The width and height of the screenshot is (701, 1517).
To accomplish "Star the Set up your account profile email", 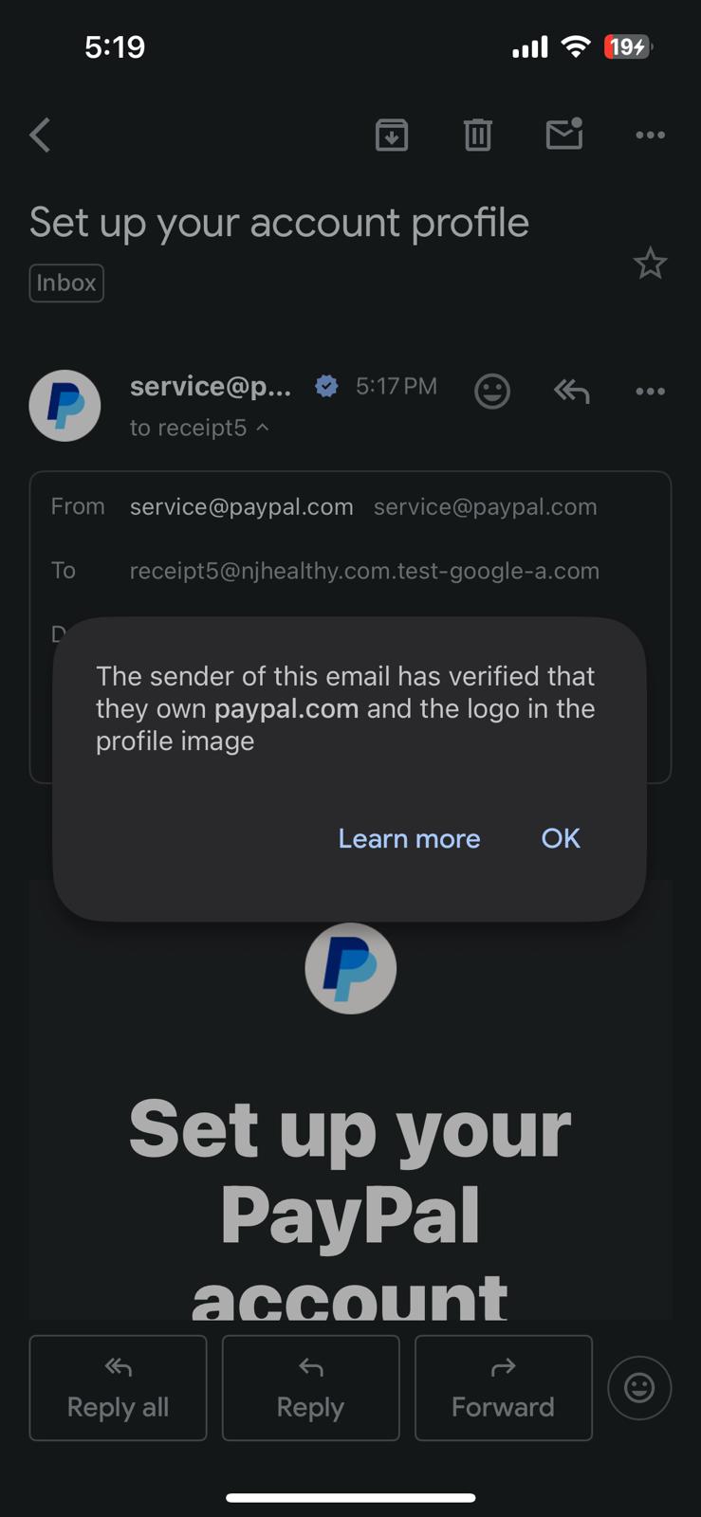I will click(650, 264).
